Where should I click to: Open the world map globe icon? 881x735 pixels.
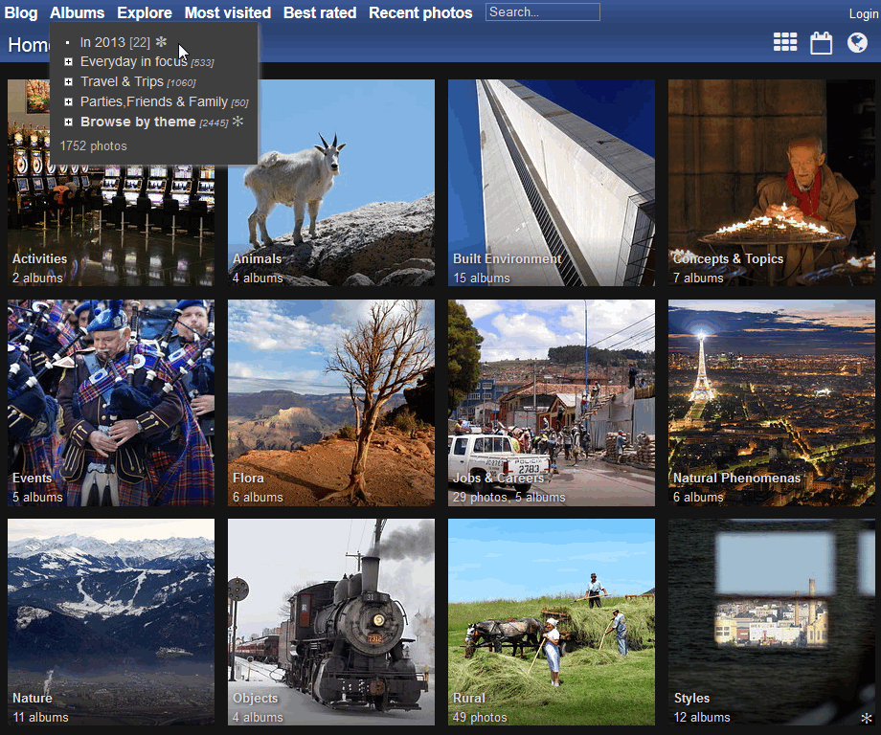point(857,43)
